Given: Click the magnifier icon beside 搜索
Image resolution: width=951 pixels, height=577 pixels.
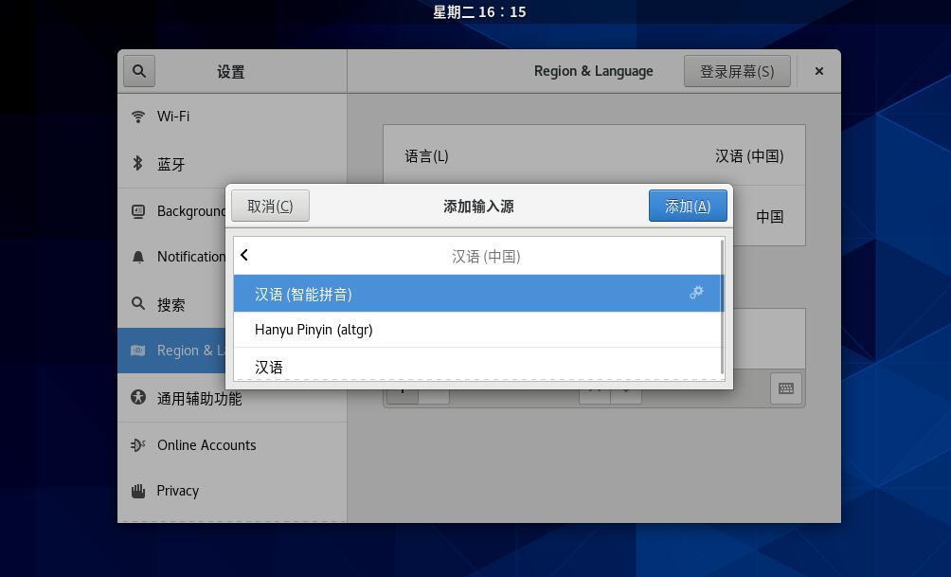Looking at the screenshot, I should coord(138,304).
